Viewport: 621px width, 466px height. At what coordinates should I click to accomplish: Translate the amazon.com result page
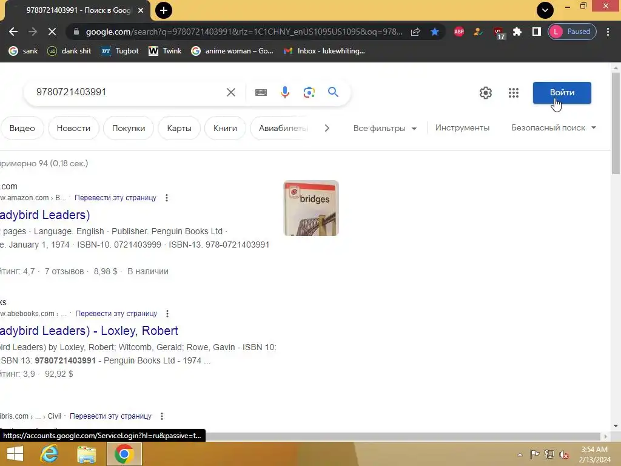tap(115, 197)
